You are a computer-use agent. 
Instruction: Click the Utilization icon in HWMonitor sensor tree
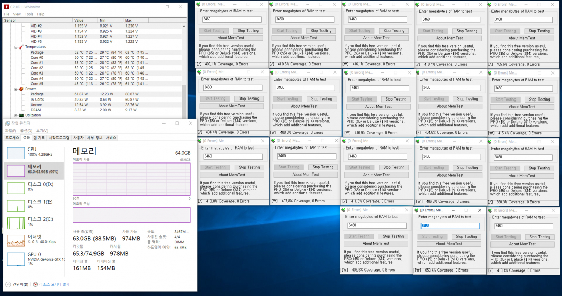tap(22, 115)
